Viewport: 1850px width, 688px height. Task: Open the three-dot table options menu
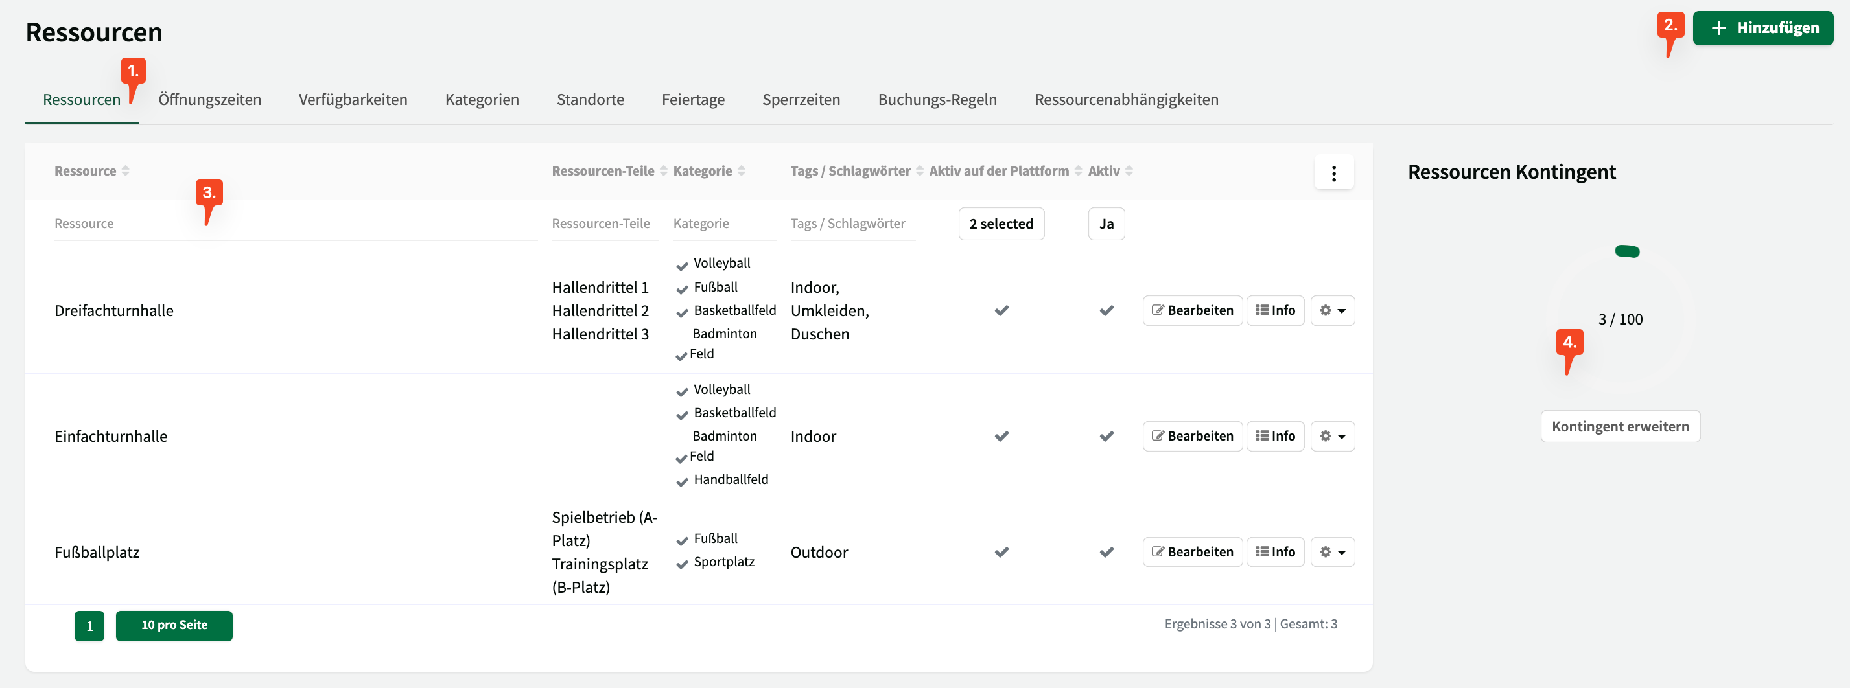click(1333, 173)
